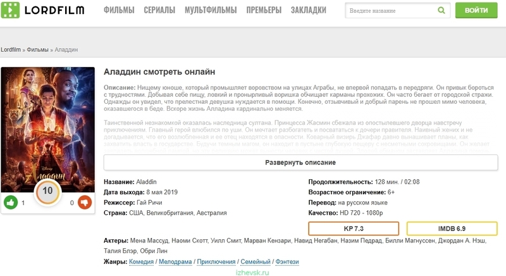
Task: Dislike the movie with thumbs-down icon
Action: point(85,203)
